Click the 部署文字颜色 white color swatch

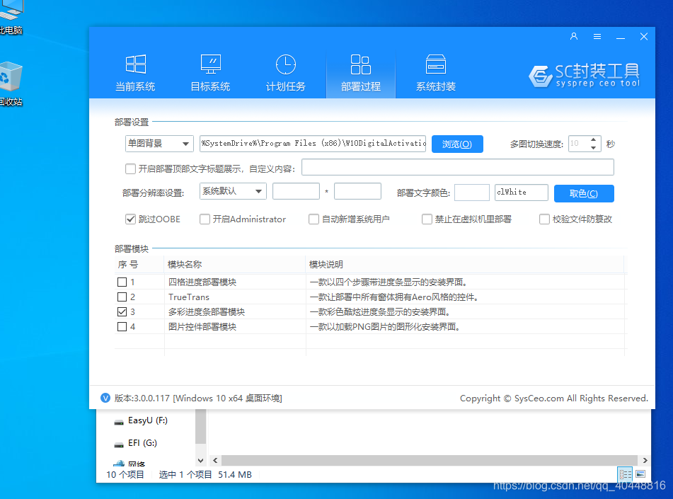coord(472,193)
